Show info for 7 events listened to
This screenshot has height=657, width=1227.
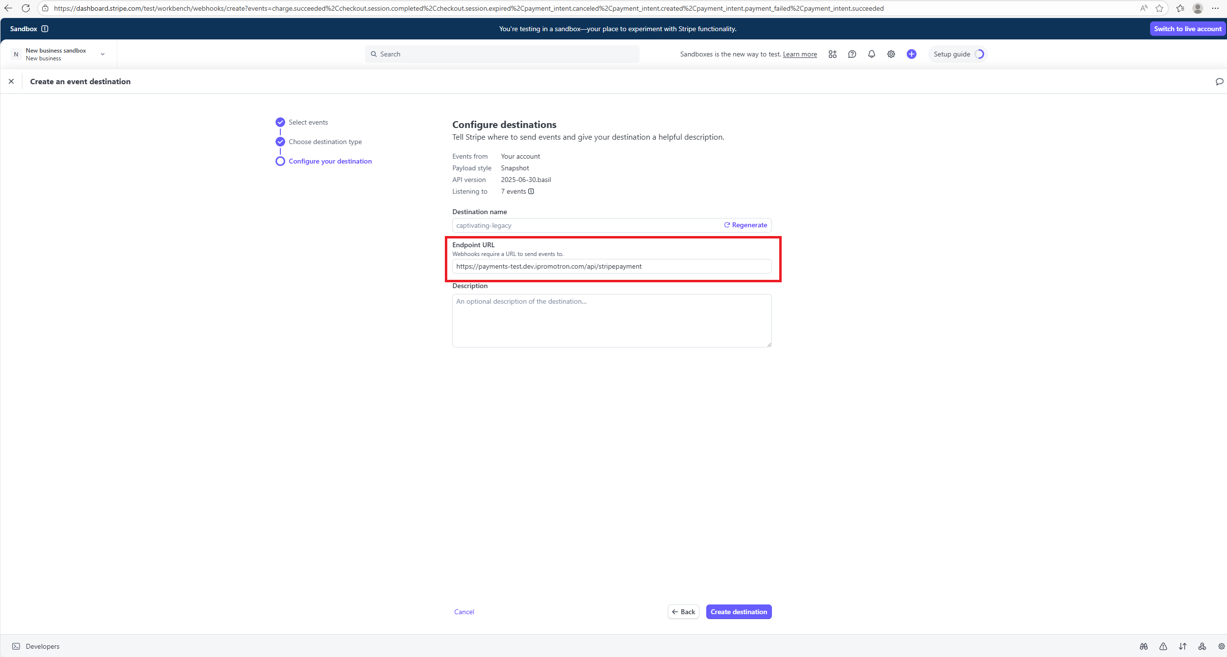point(531,191)
